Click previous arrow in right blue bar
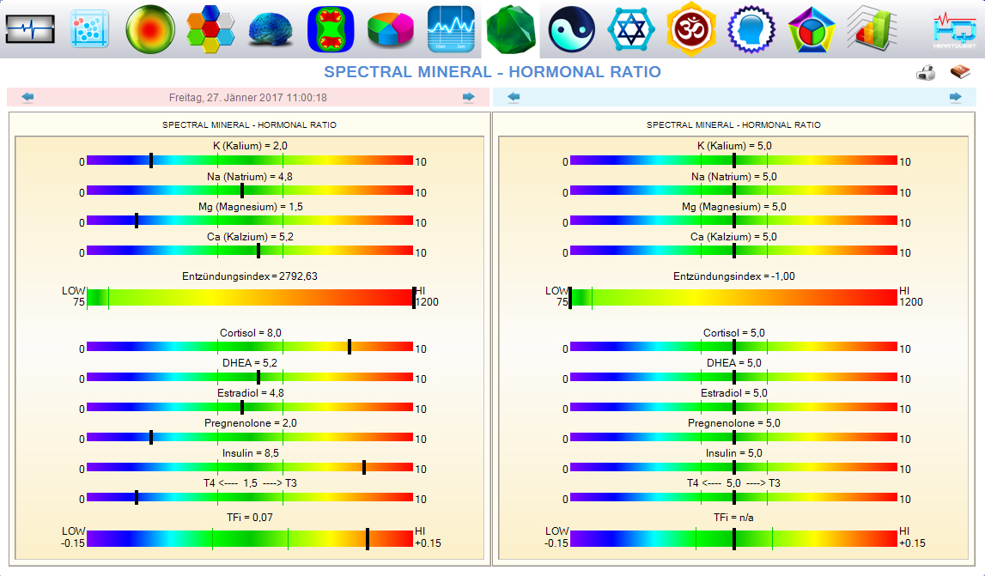 [x=514, y=98]
